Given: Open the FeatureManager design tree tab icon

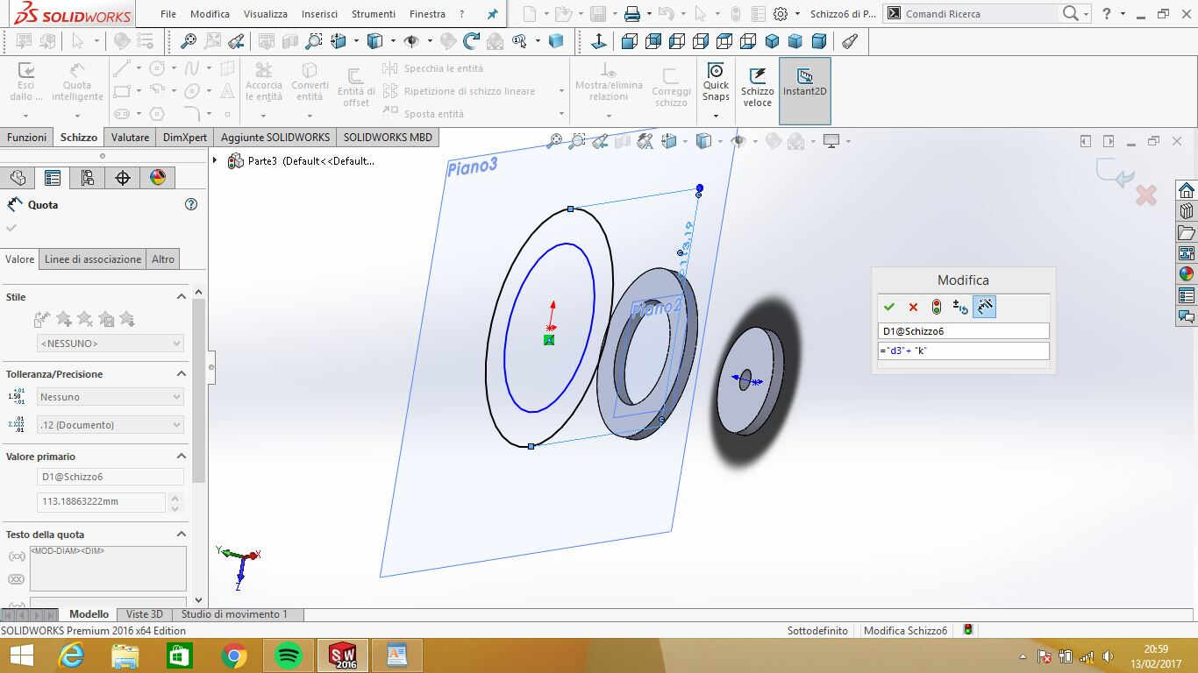Looking at the screenshot, I should (x=18, y=178).
